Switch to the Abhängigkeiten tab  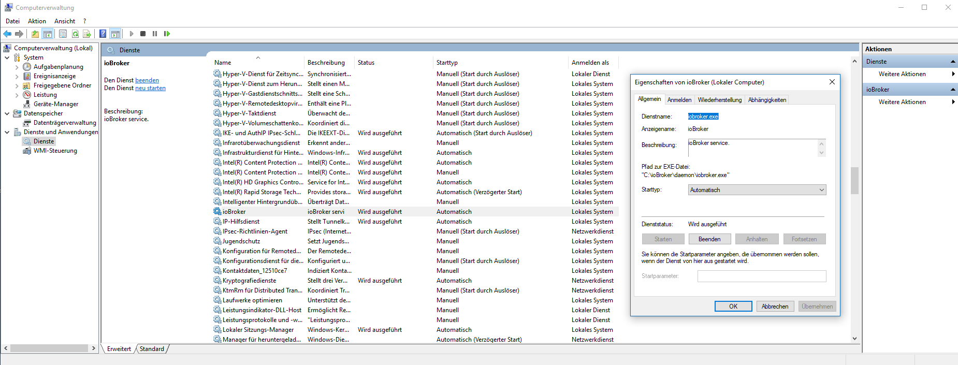point(767,100)
